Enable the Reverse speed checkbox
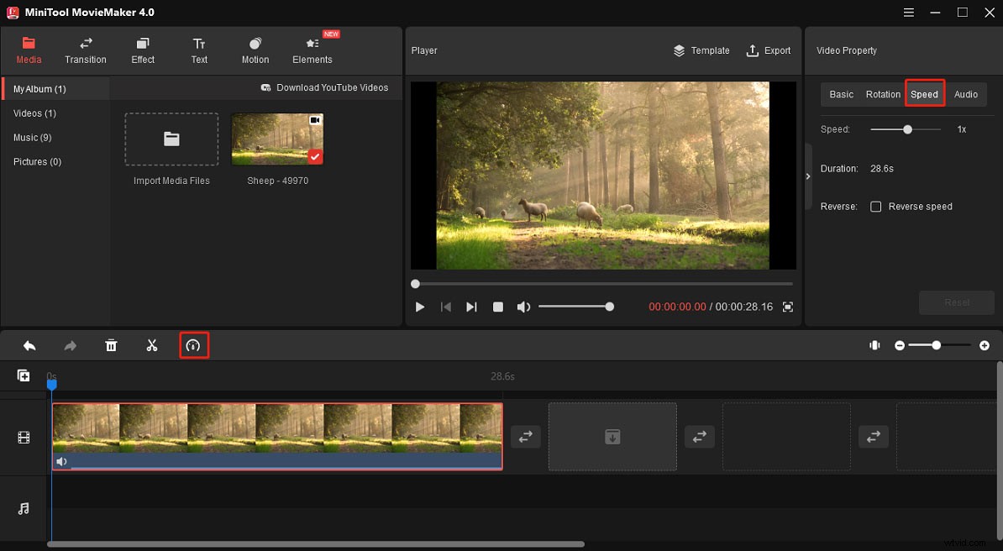Screen dimensions: 1003x551 pos(876,206)
